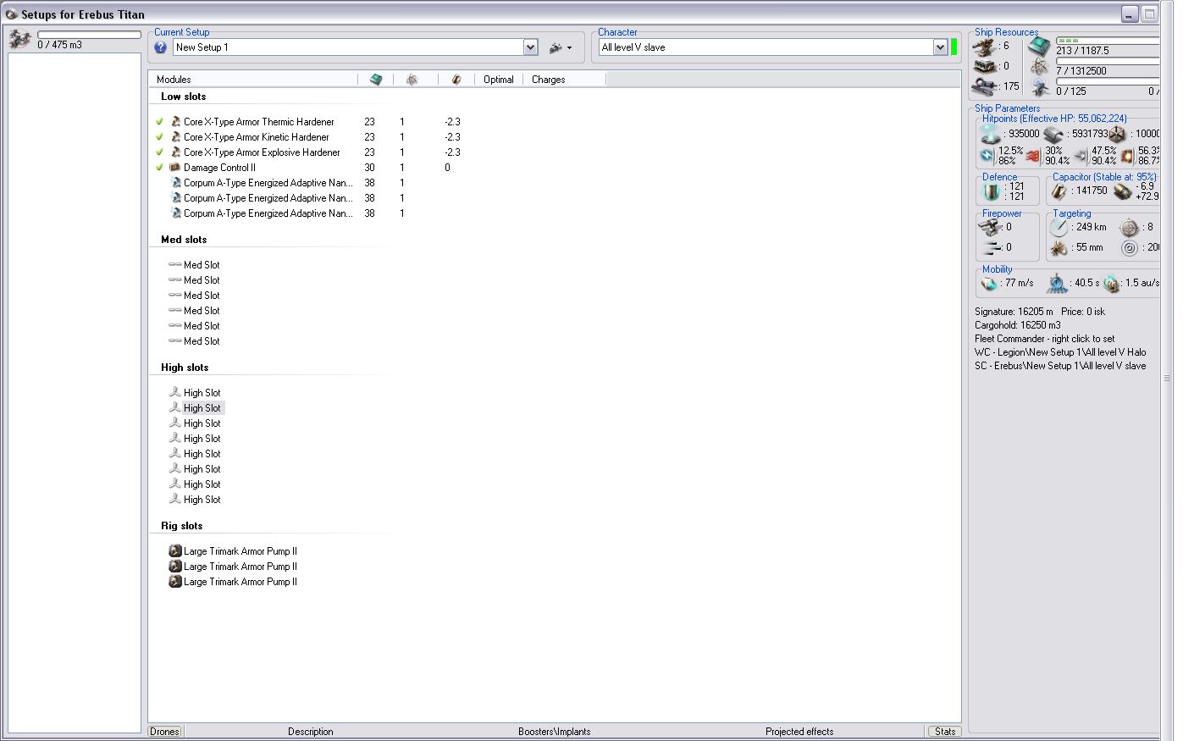Click the kinetic resistance icon
Image resolution: width=1183 pixels, height=741 pixels.
click(1081, 156)
